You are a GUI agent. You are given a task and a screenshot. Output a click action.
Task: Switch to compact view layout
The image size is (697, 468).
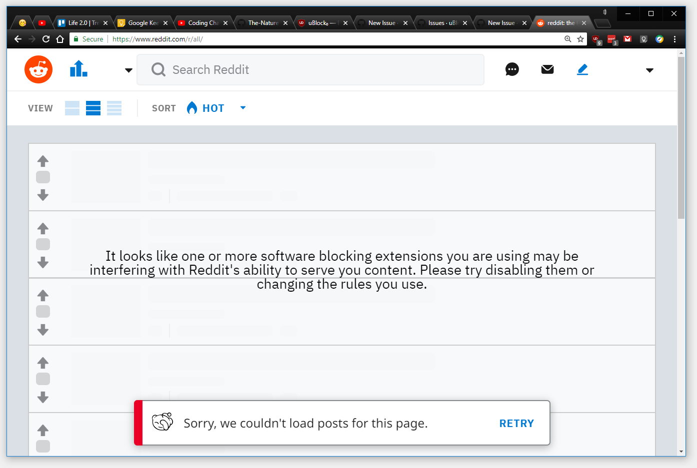click(x=114, y=108)
